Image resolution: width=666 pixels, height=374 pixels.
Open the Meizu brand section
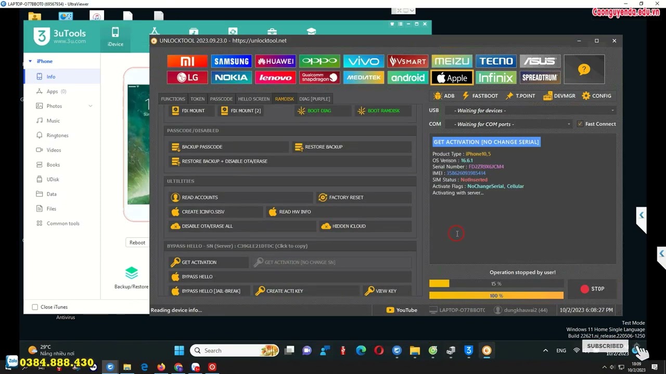coord(452,61)
